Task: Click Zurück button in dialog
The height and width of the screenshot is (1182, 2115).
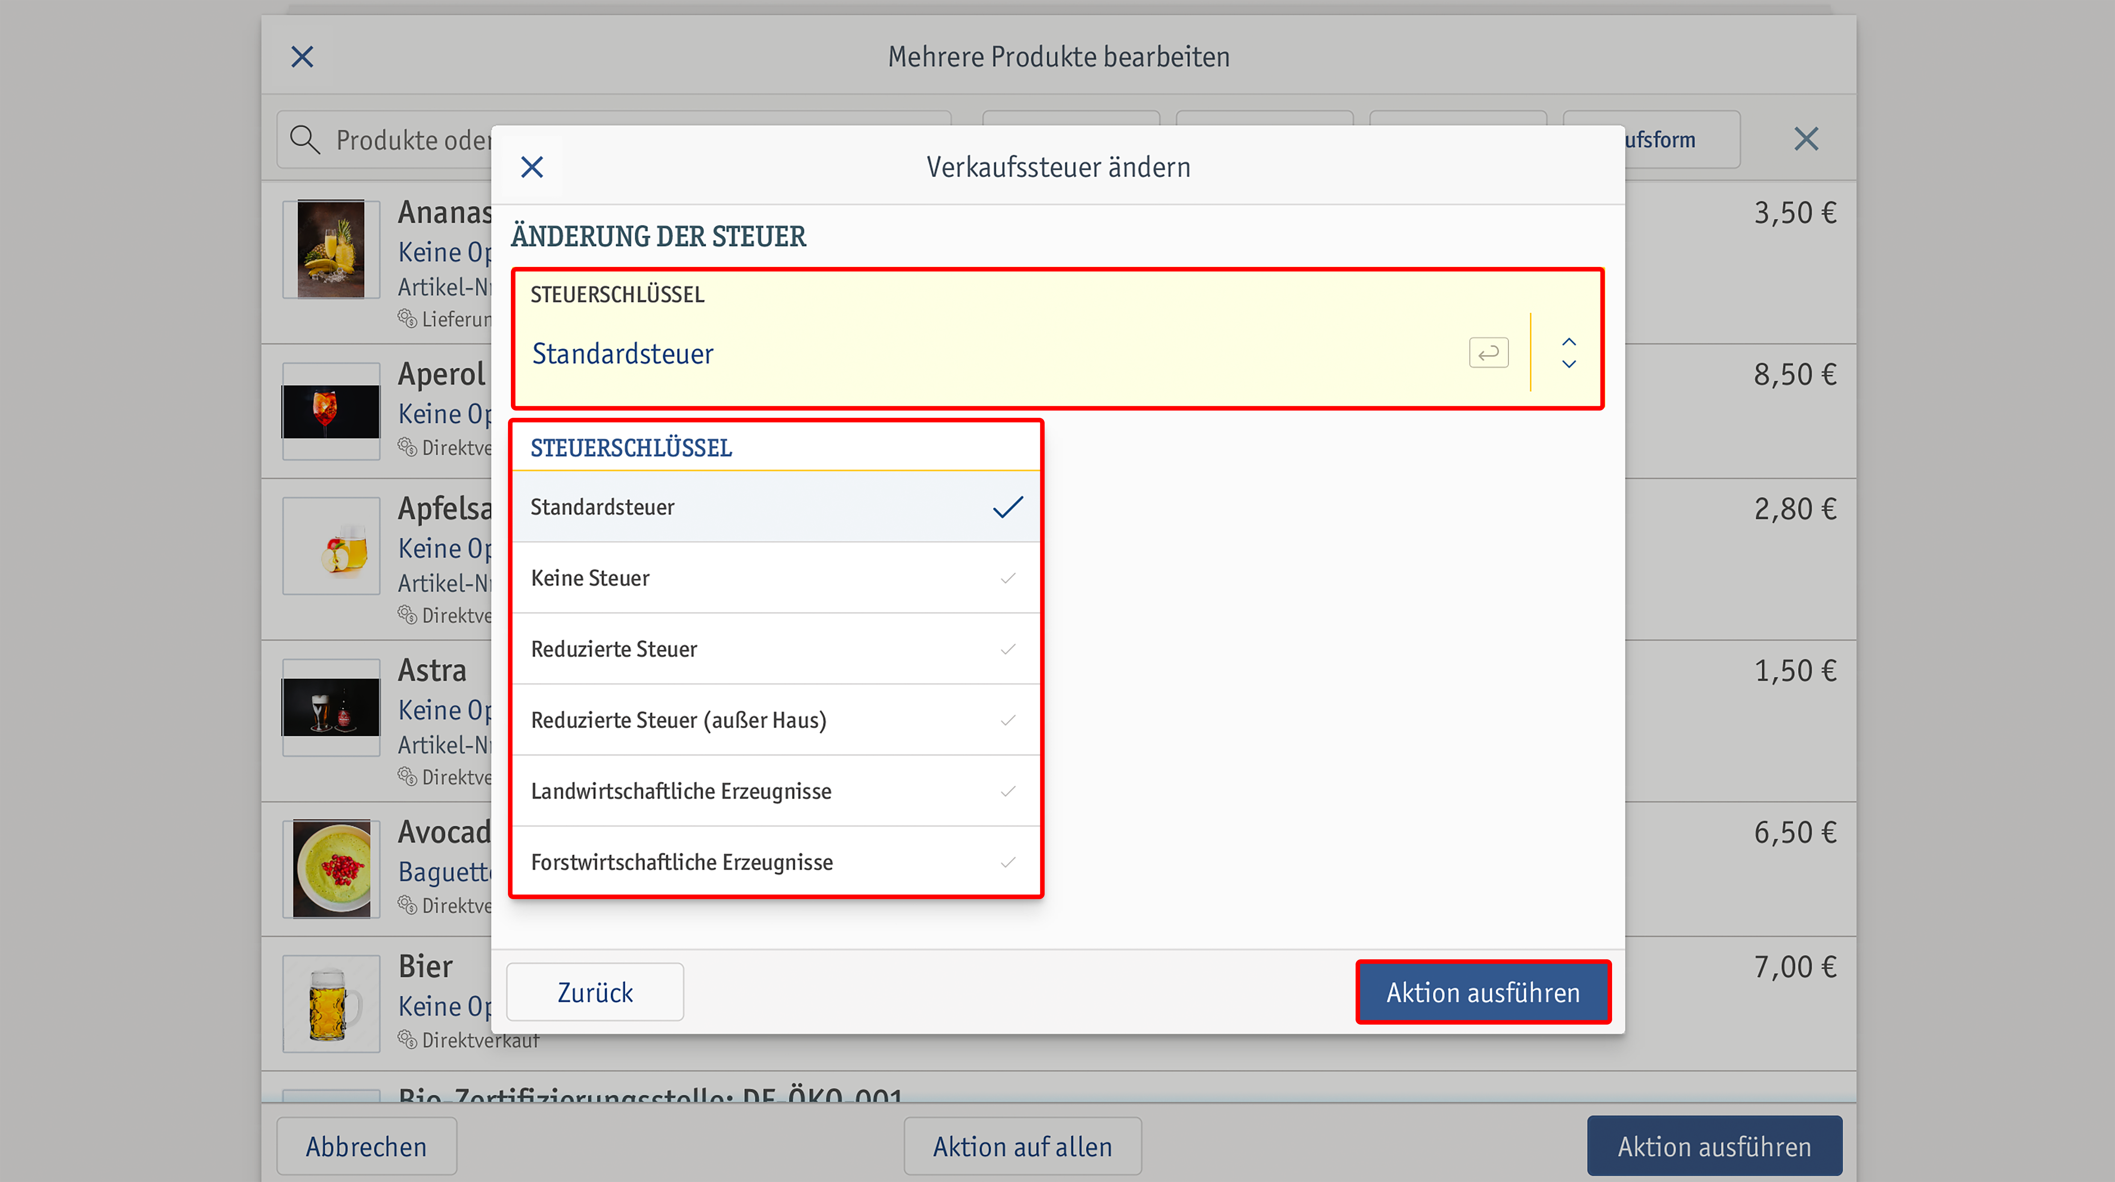Action: click(x=595, y=992)
